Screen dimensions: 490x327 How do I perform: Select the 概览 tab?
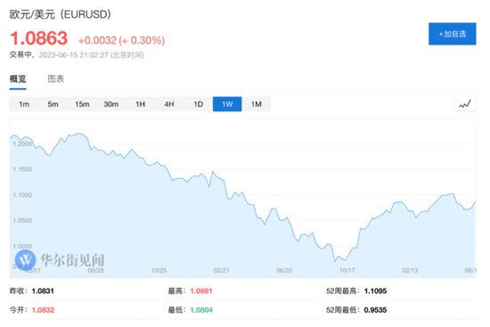point(18,78)
